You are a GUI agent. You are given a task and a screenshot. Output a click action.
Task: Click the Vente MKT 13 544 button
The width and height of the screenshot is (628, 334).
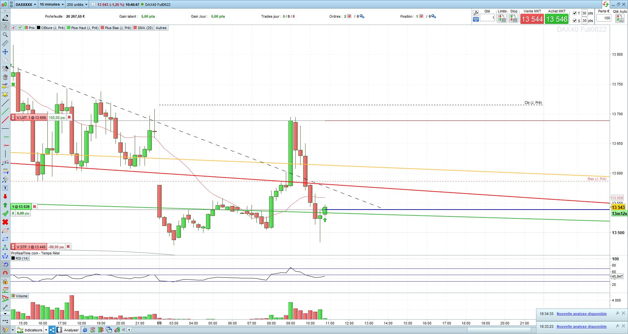pos(532,19)
